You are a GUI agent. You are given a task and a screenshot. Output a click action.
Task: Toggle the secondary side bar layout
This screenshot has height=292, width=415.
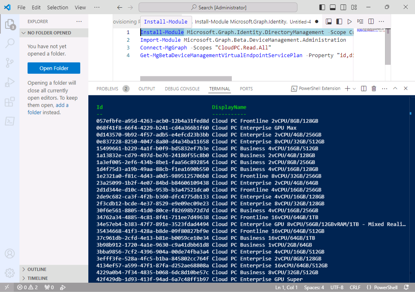point(343,7)
